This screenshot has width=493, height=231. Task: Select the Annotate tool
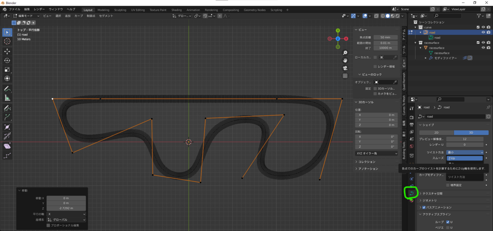7,88
